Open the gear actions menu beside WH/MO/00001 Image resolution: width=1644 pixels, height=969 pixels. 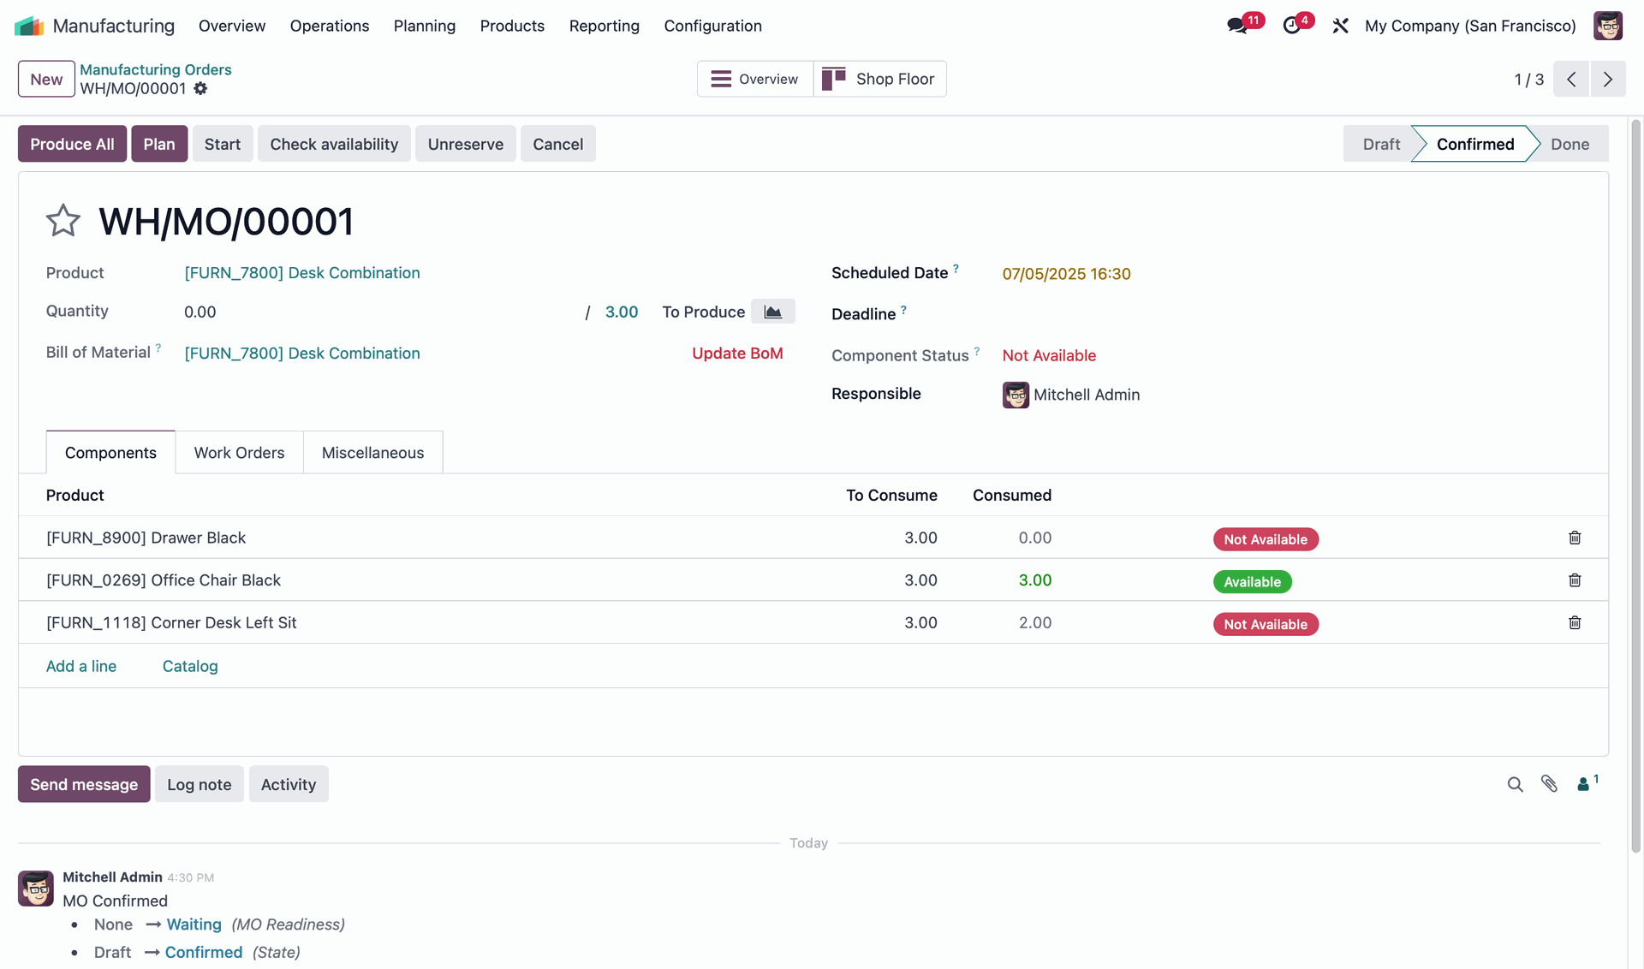(200, 89)
